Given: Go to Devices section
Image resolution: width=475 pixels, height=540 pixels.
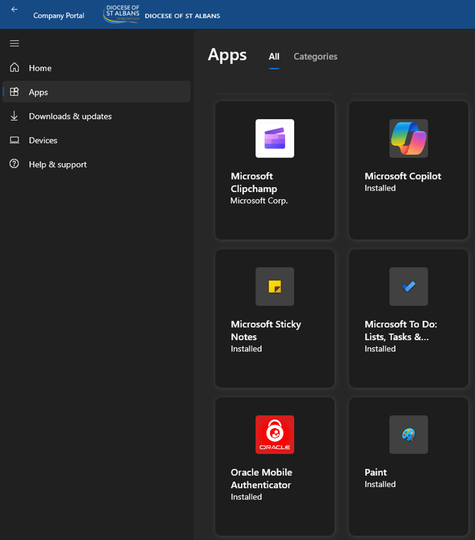Looking at the screenshot, I should (43, 140).
